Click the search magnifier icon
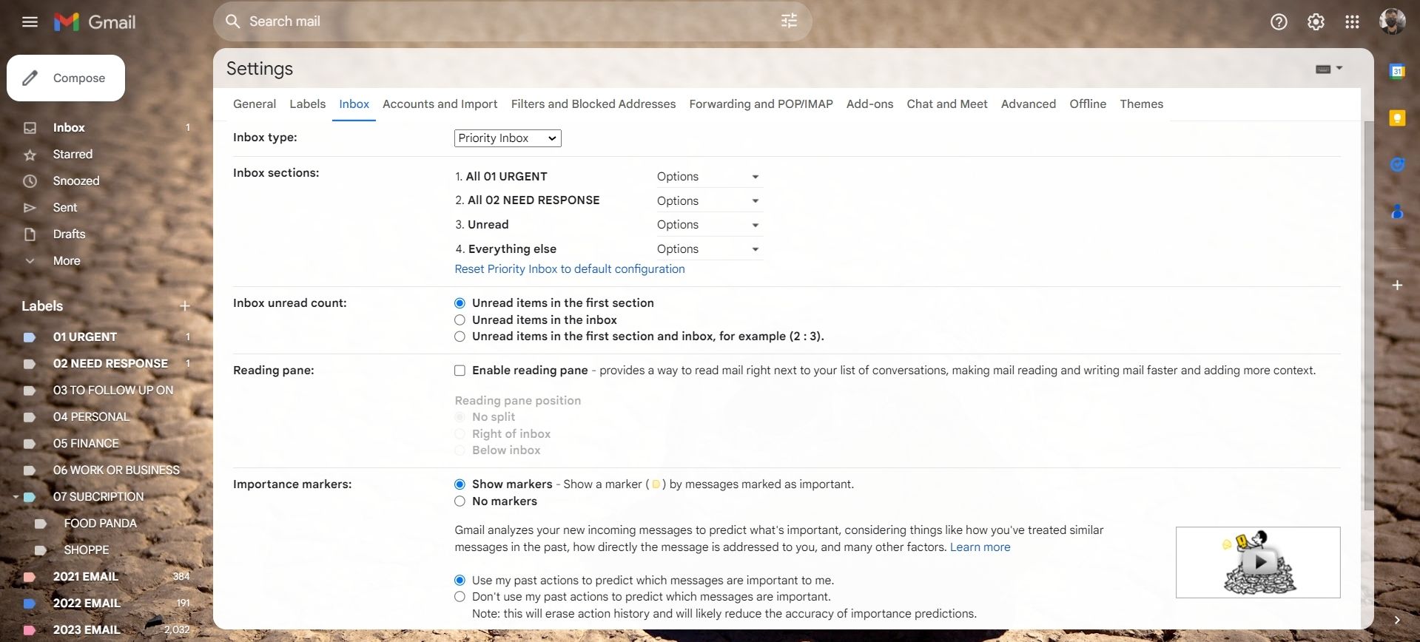Viewport: 1420px width, 642px height. (x=232, y=21)
